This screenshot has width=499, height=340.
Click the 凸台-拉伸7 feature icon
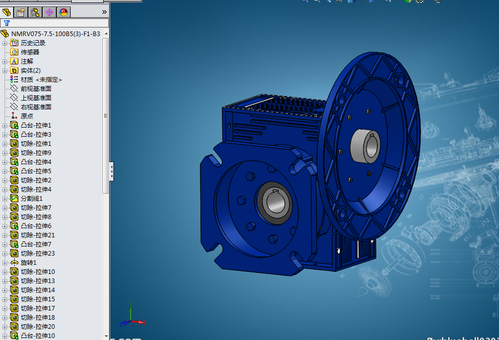(14, 244)
